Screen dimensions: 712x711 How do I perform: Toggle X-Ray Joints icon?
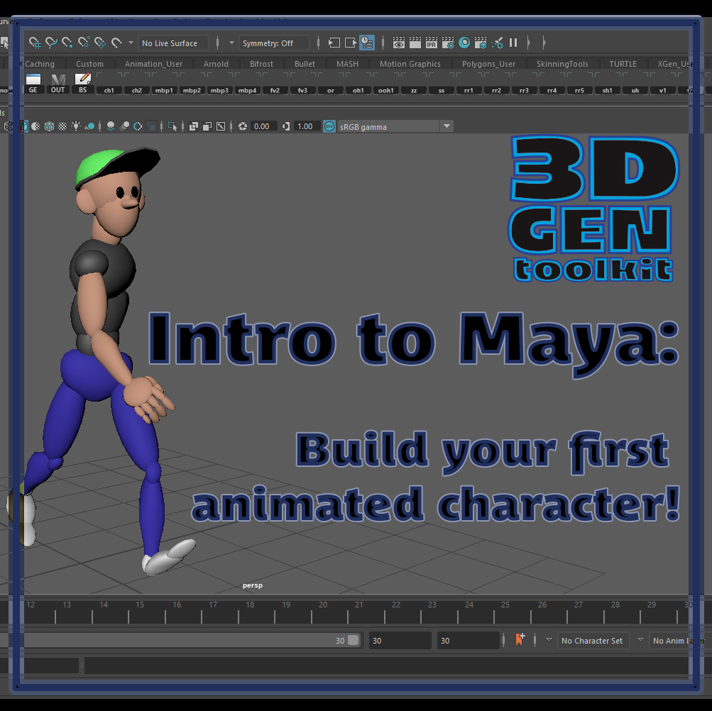221,126
